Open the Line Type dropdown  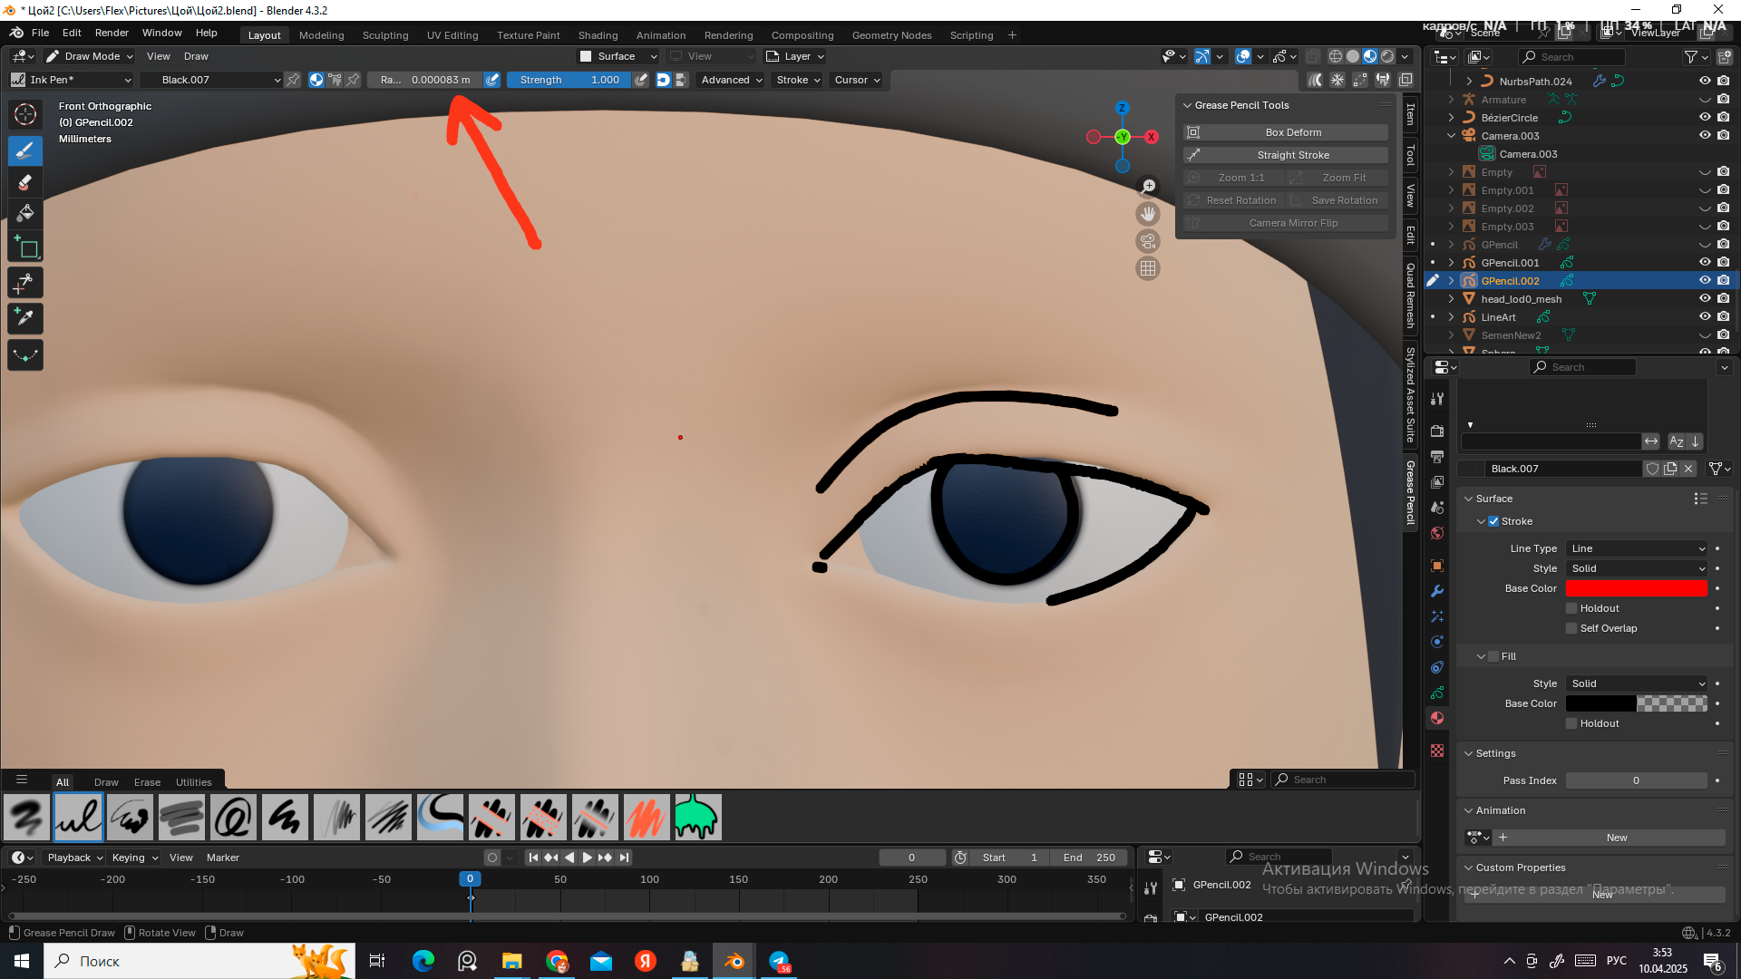pos(1637,548)
